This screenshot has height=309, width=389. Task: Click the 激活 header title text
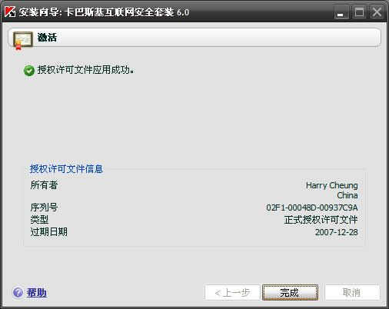click(47, 38)
